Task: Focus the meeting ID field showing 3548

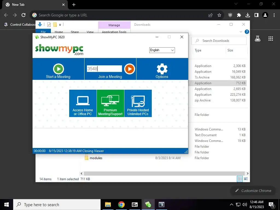Action: pos(104,69)
